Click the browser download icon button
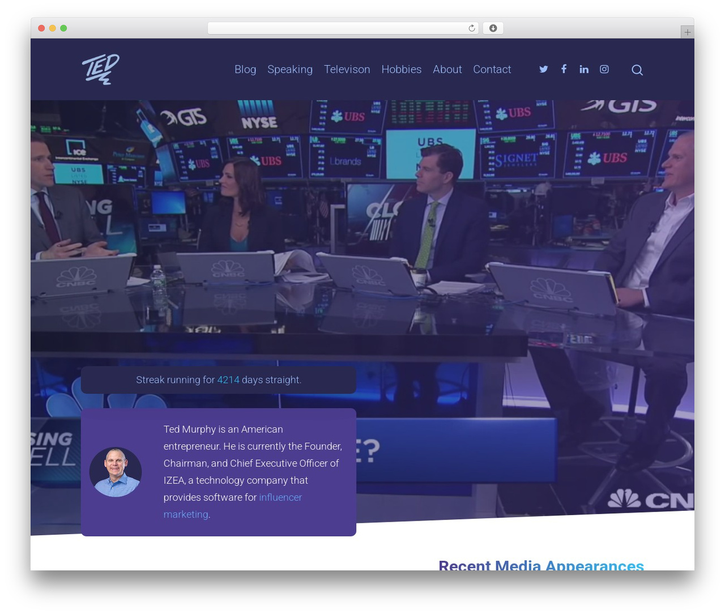Image resolution: width=725 pixels, height=614 pixels. pyautogui.click(x=493, y=28)
